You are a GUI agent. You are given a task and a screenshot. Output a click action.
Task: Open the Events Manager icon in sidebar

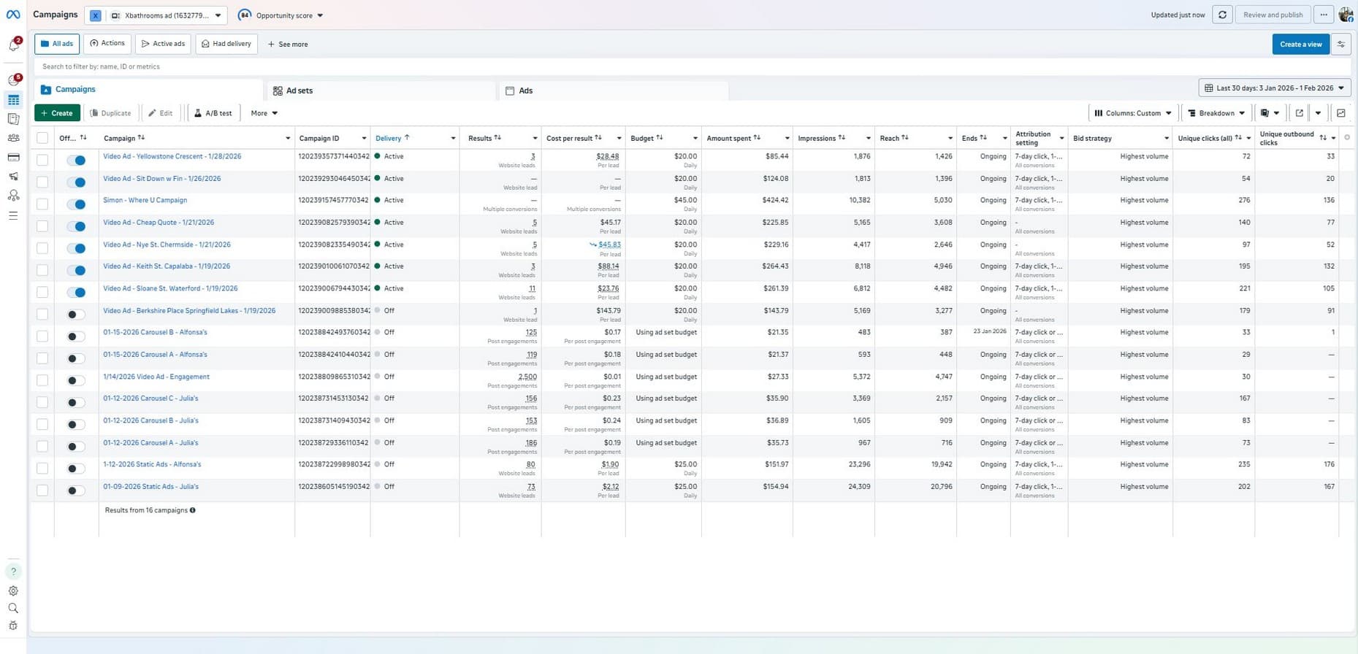coord(13,196)
